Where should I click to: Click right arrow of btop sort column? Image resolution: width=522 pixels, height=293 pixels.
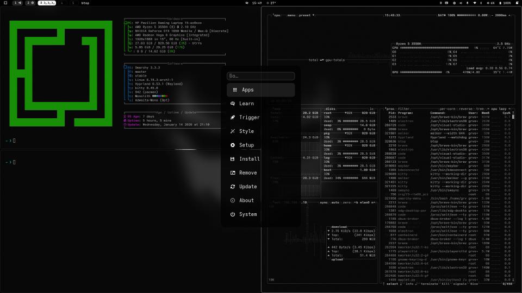509,109
